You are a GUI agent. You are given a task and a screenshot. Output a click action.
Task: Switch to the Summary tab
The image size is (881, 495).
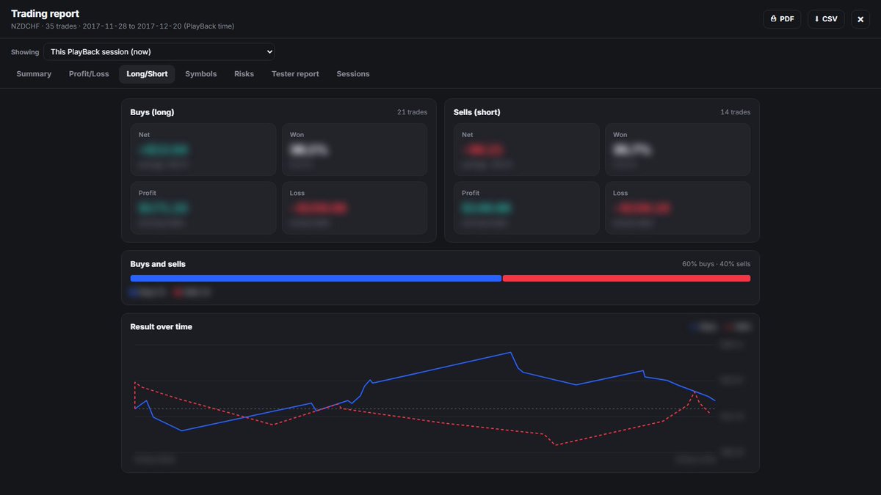(34, 74)
